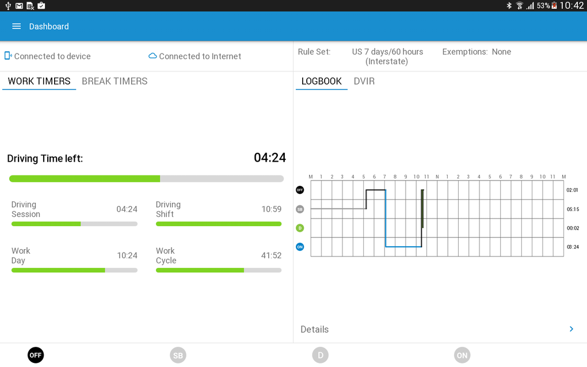Screen dimensions: 587x367
Task: Click the large 04:24 driving time value
Action: coord(269,158)
